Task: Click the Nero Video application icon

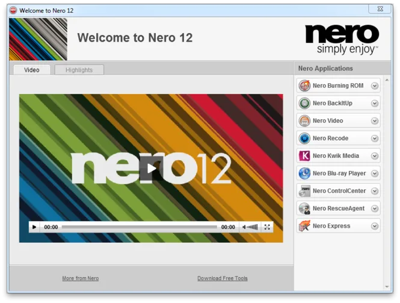Action: 304,120
